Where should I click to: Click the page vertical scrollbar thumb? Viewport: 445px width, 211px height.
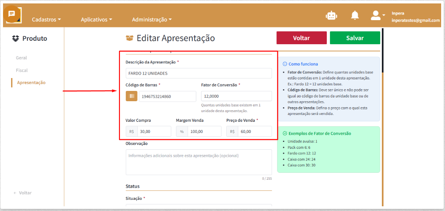tap(383, 51)
